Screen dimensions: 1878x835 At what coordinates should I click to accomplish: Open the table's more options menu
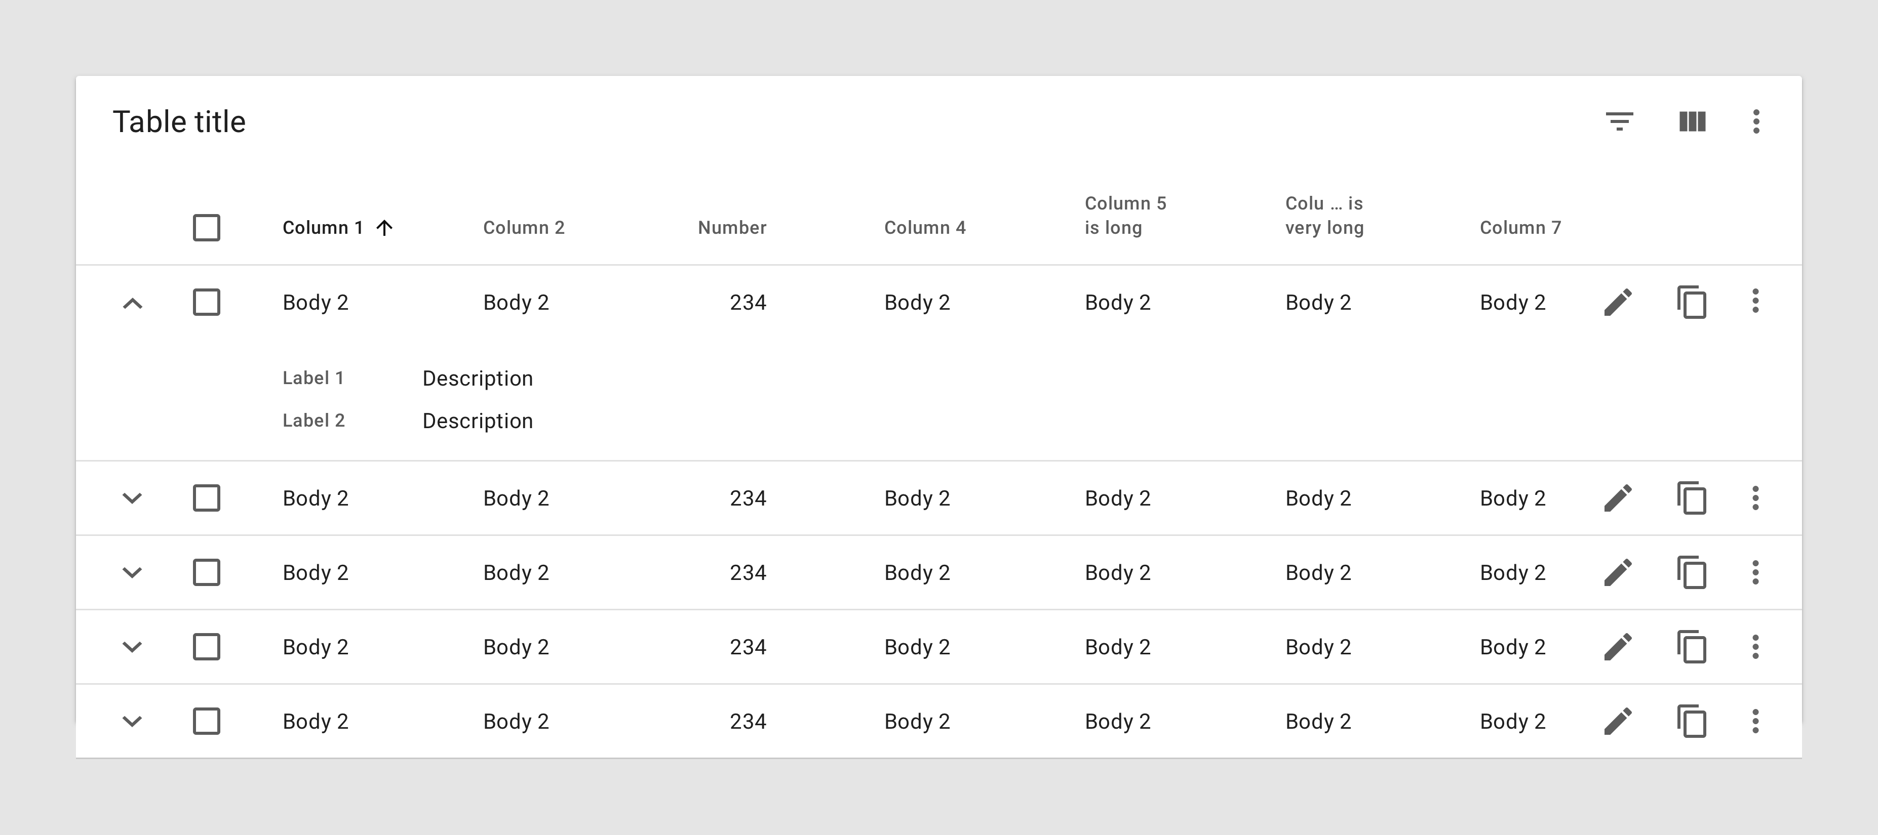tap(1756, 121)
